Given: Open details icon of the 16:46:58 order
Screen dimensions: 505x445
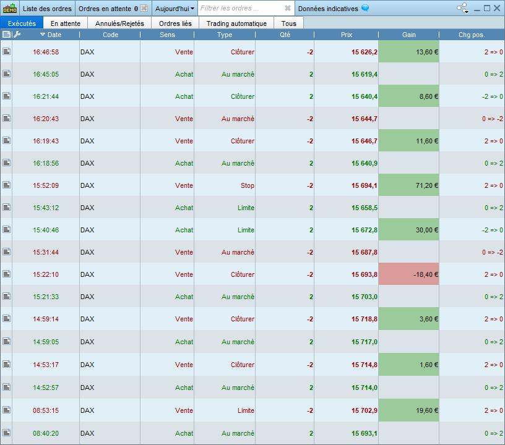Looking at the screenshot, I should click(x=6, y=51).
